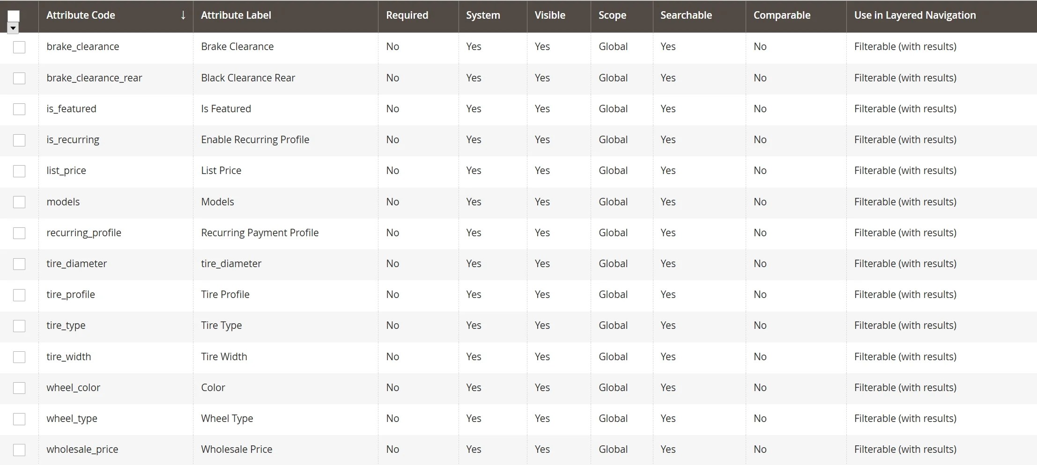Sort the grid by Required column
The image size is (1037, 465).
407,15
